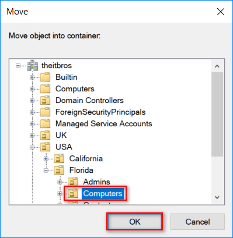Select the UK organizational unit icon

coord(45,136)
